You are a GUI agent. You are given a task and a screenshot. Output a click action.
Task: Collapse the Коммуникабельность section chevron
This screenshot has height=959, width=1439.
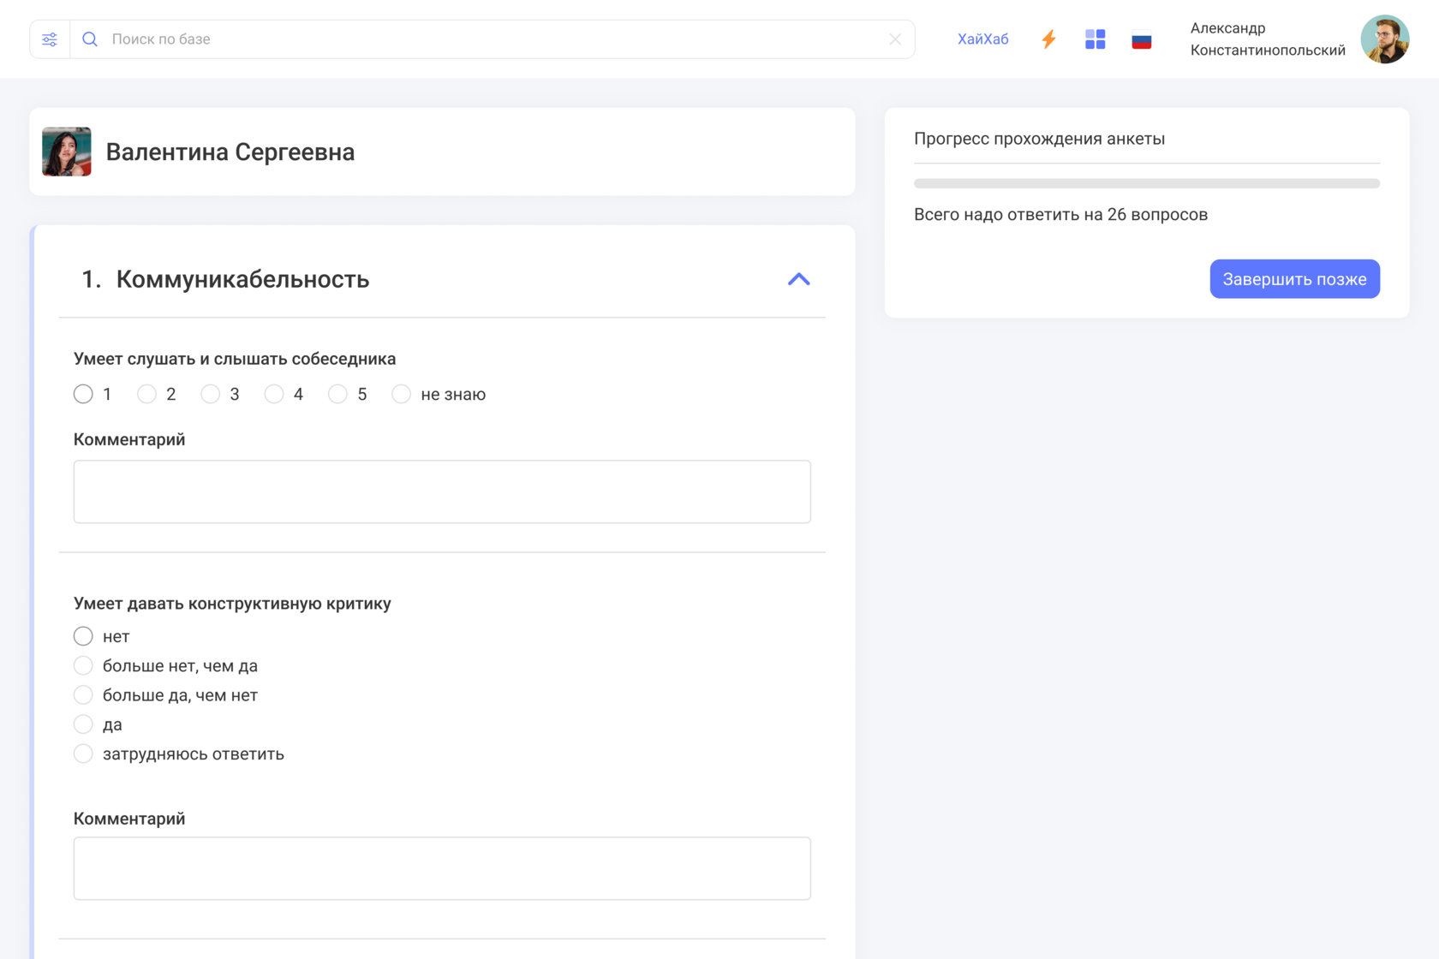(798, 279)
